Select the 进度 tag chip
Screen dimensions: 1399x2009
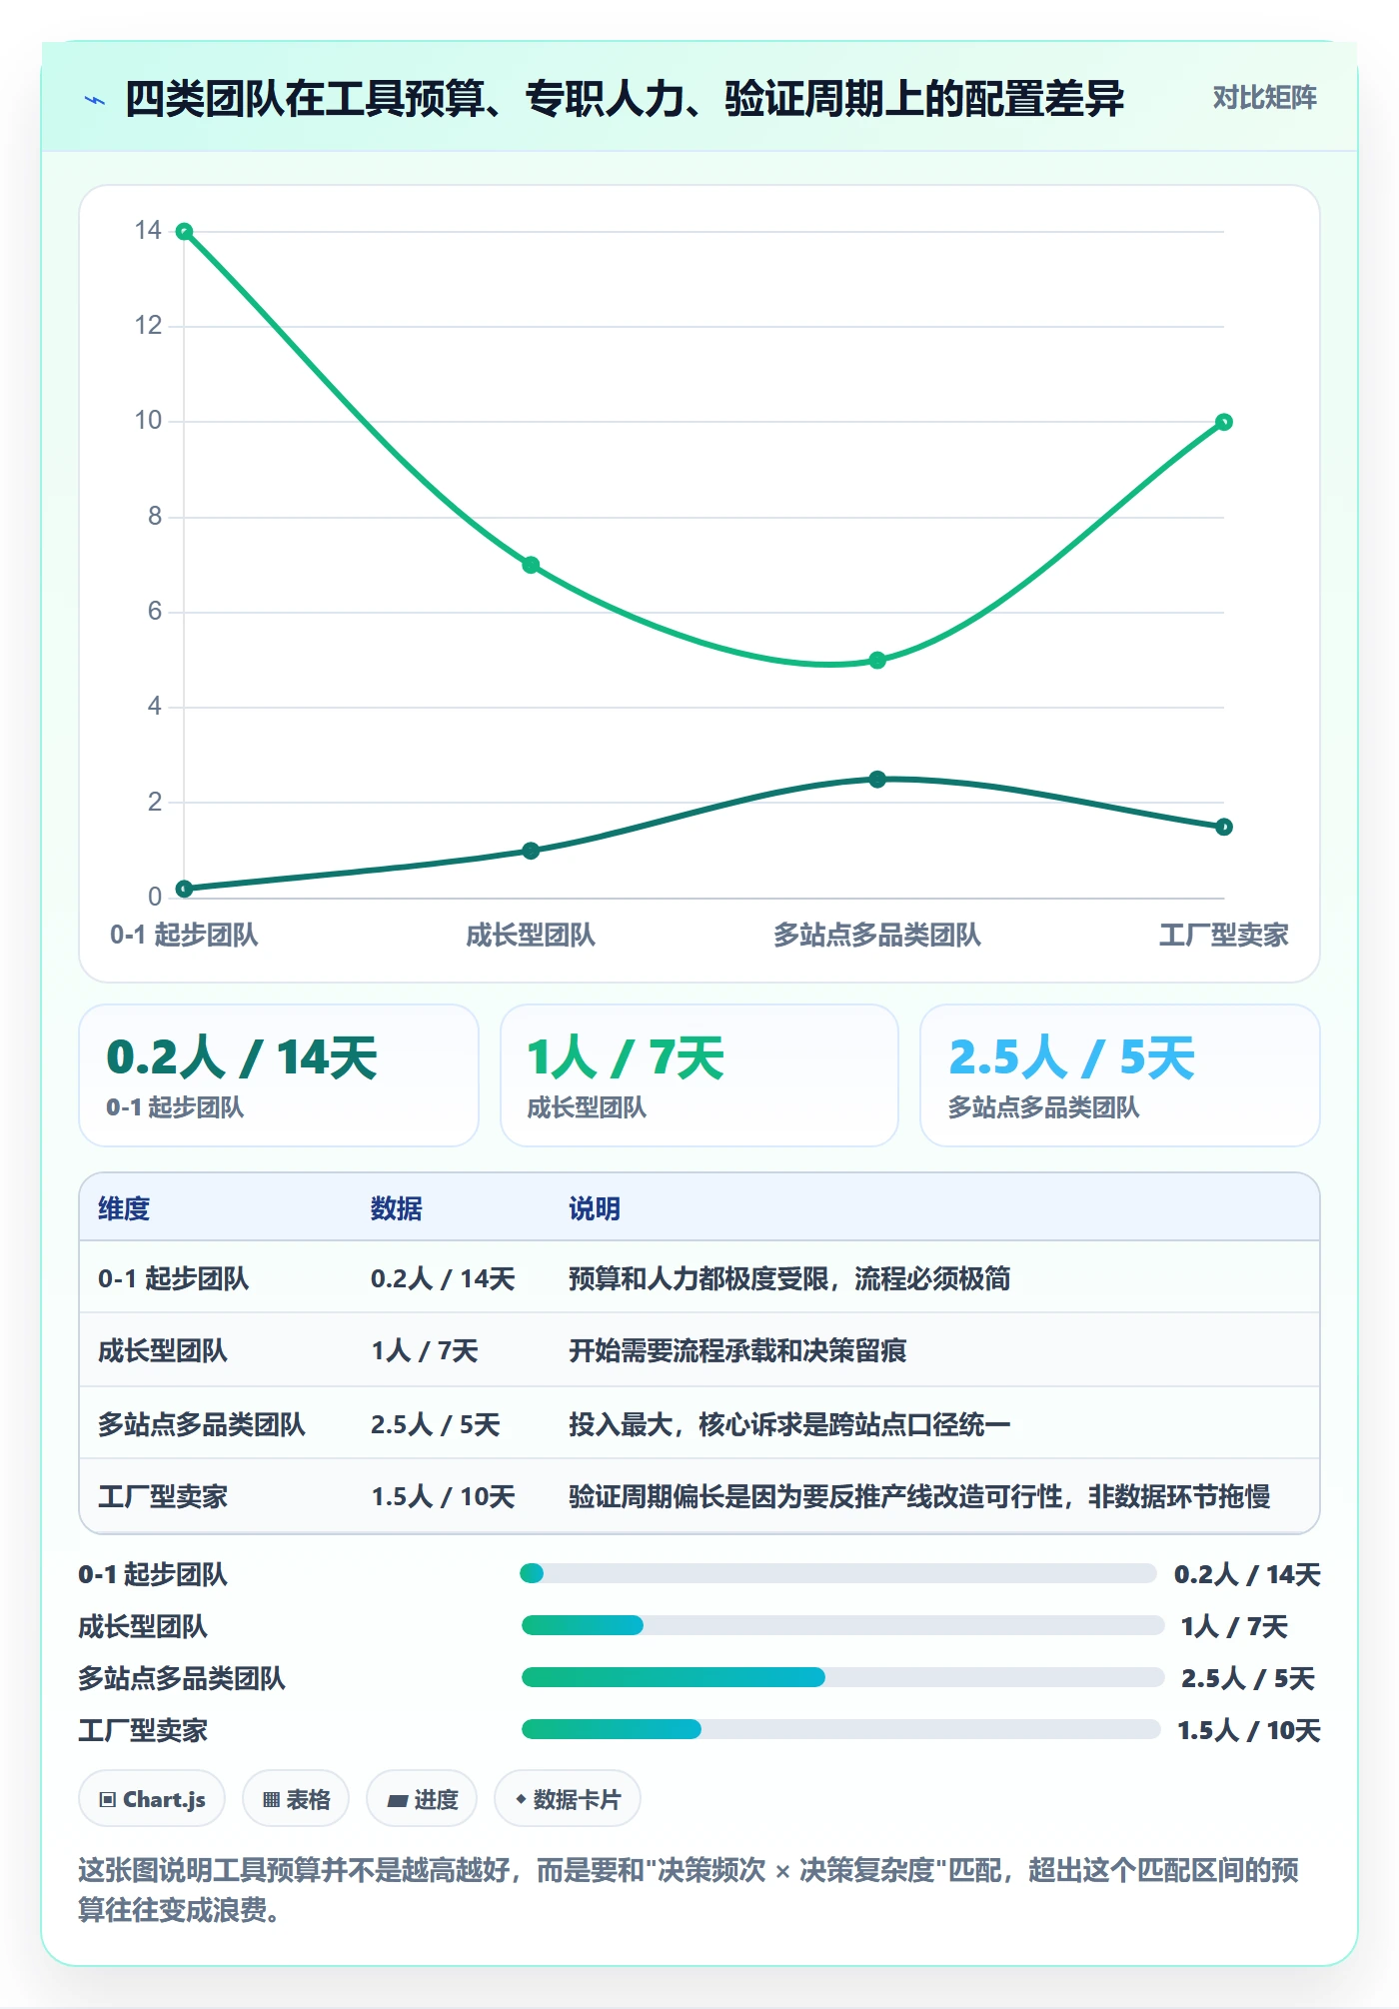coord(422,1799)
